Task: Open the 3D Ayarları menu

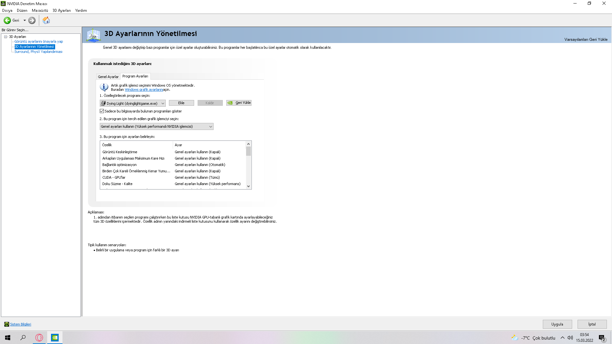Action: (62, 11)
